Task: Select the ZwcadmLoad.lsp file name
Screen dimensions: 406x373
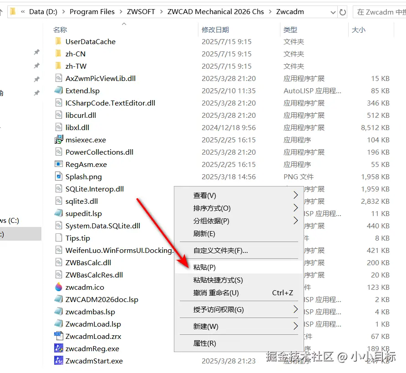Action: click(x=93, y=324)
